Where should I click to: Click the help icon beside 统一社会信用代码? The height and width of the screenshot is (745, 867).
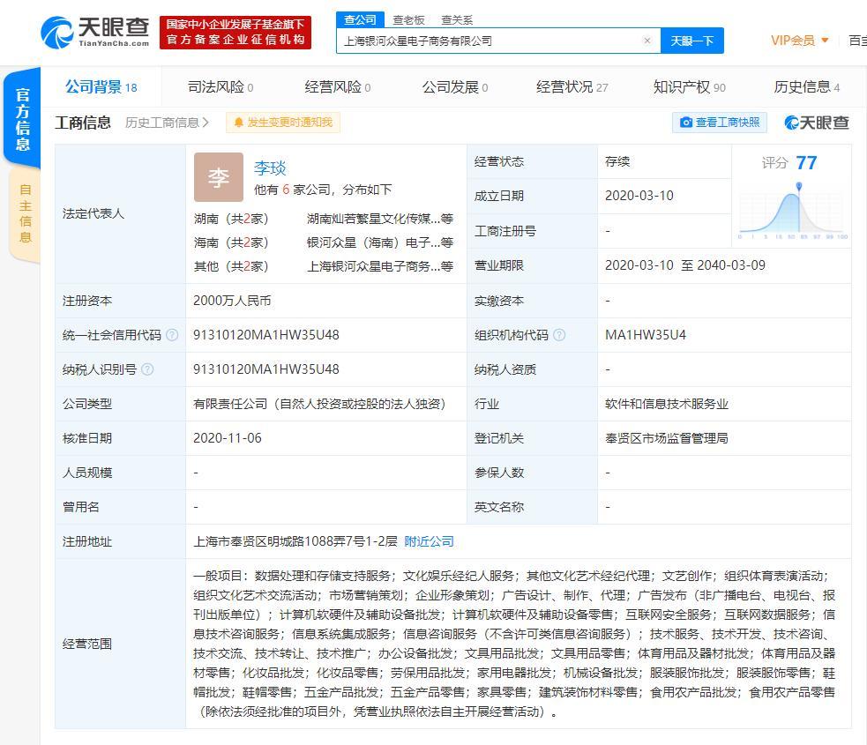172,335
